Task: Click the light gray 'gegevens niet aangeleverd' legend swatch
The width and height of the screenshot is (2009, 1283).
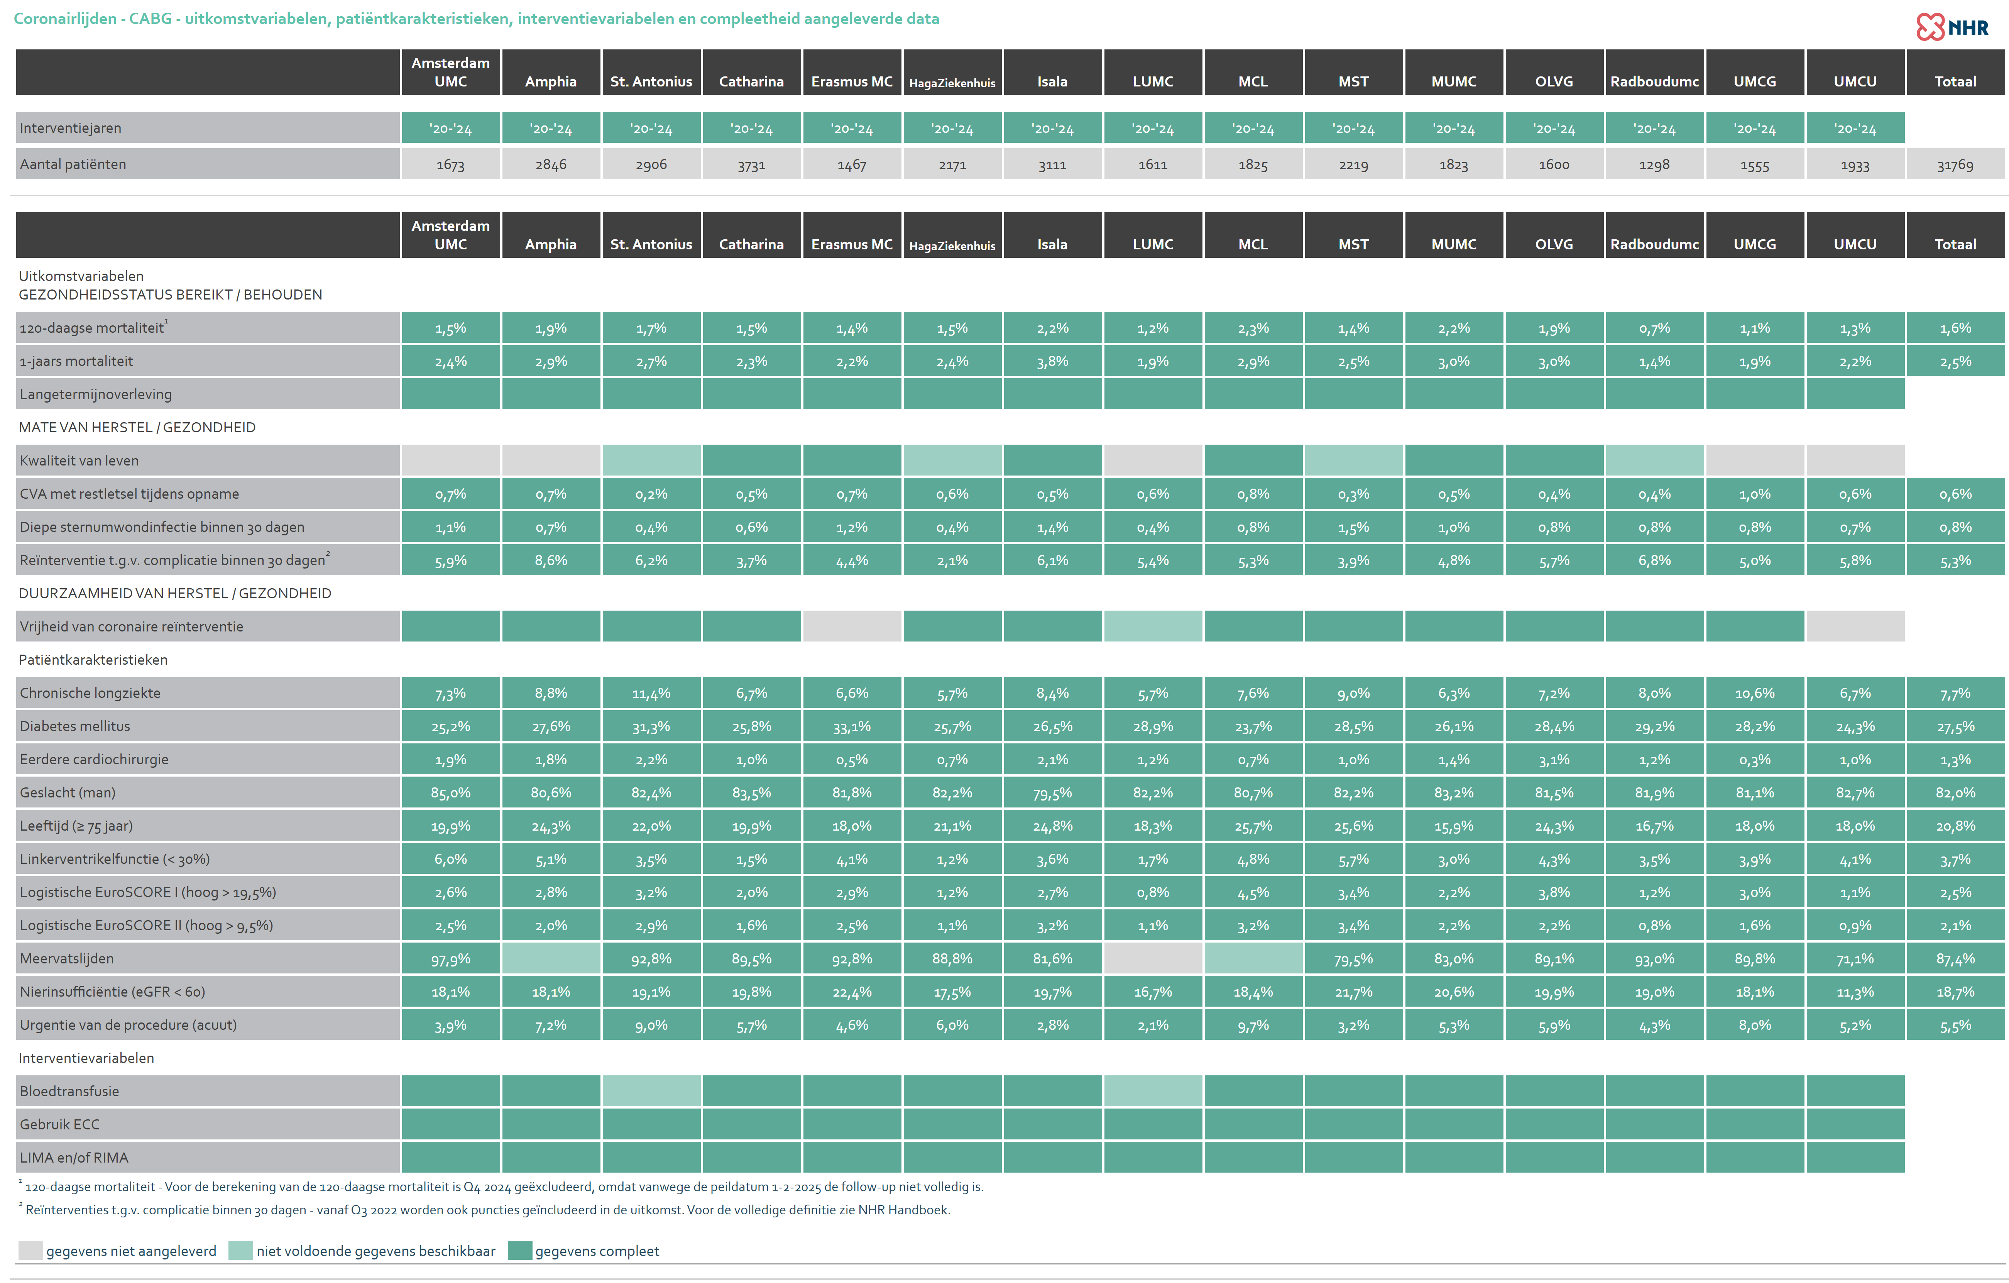Action: [x=30, y=1251]
